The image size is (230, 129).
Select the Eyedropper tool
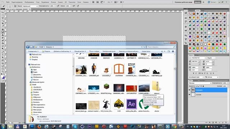click(x=3, y=26)
